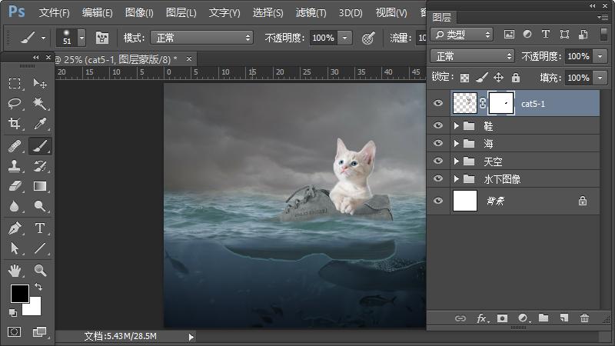This screenshot has width=615, height=346.
Task: Hide the cat5-1 layer
Action: [438, 103]
